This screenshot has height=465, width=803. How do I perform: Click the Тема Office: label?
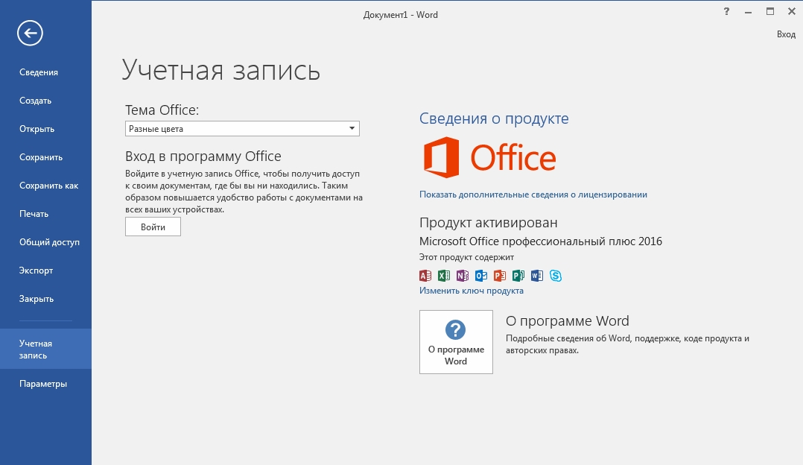point(162,110)
